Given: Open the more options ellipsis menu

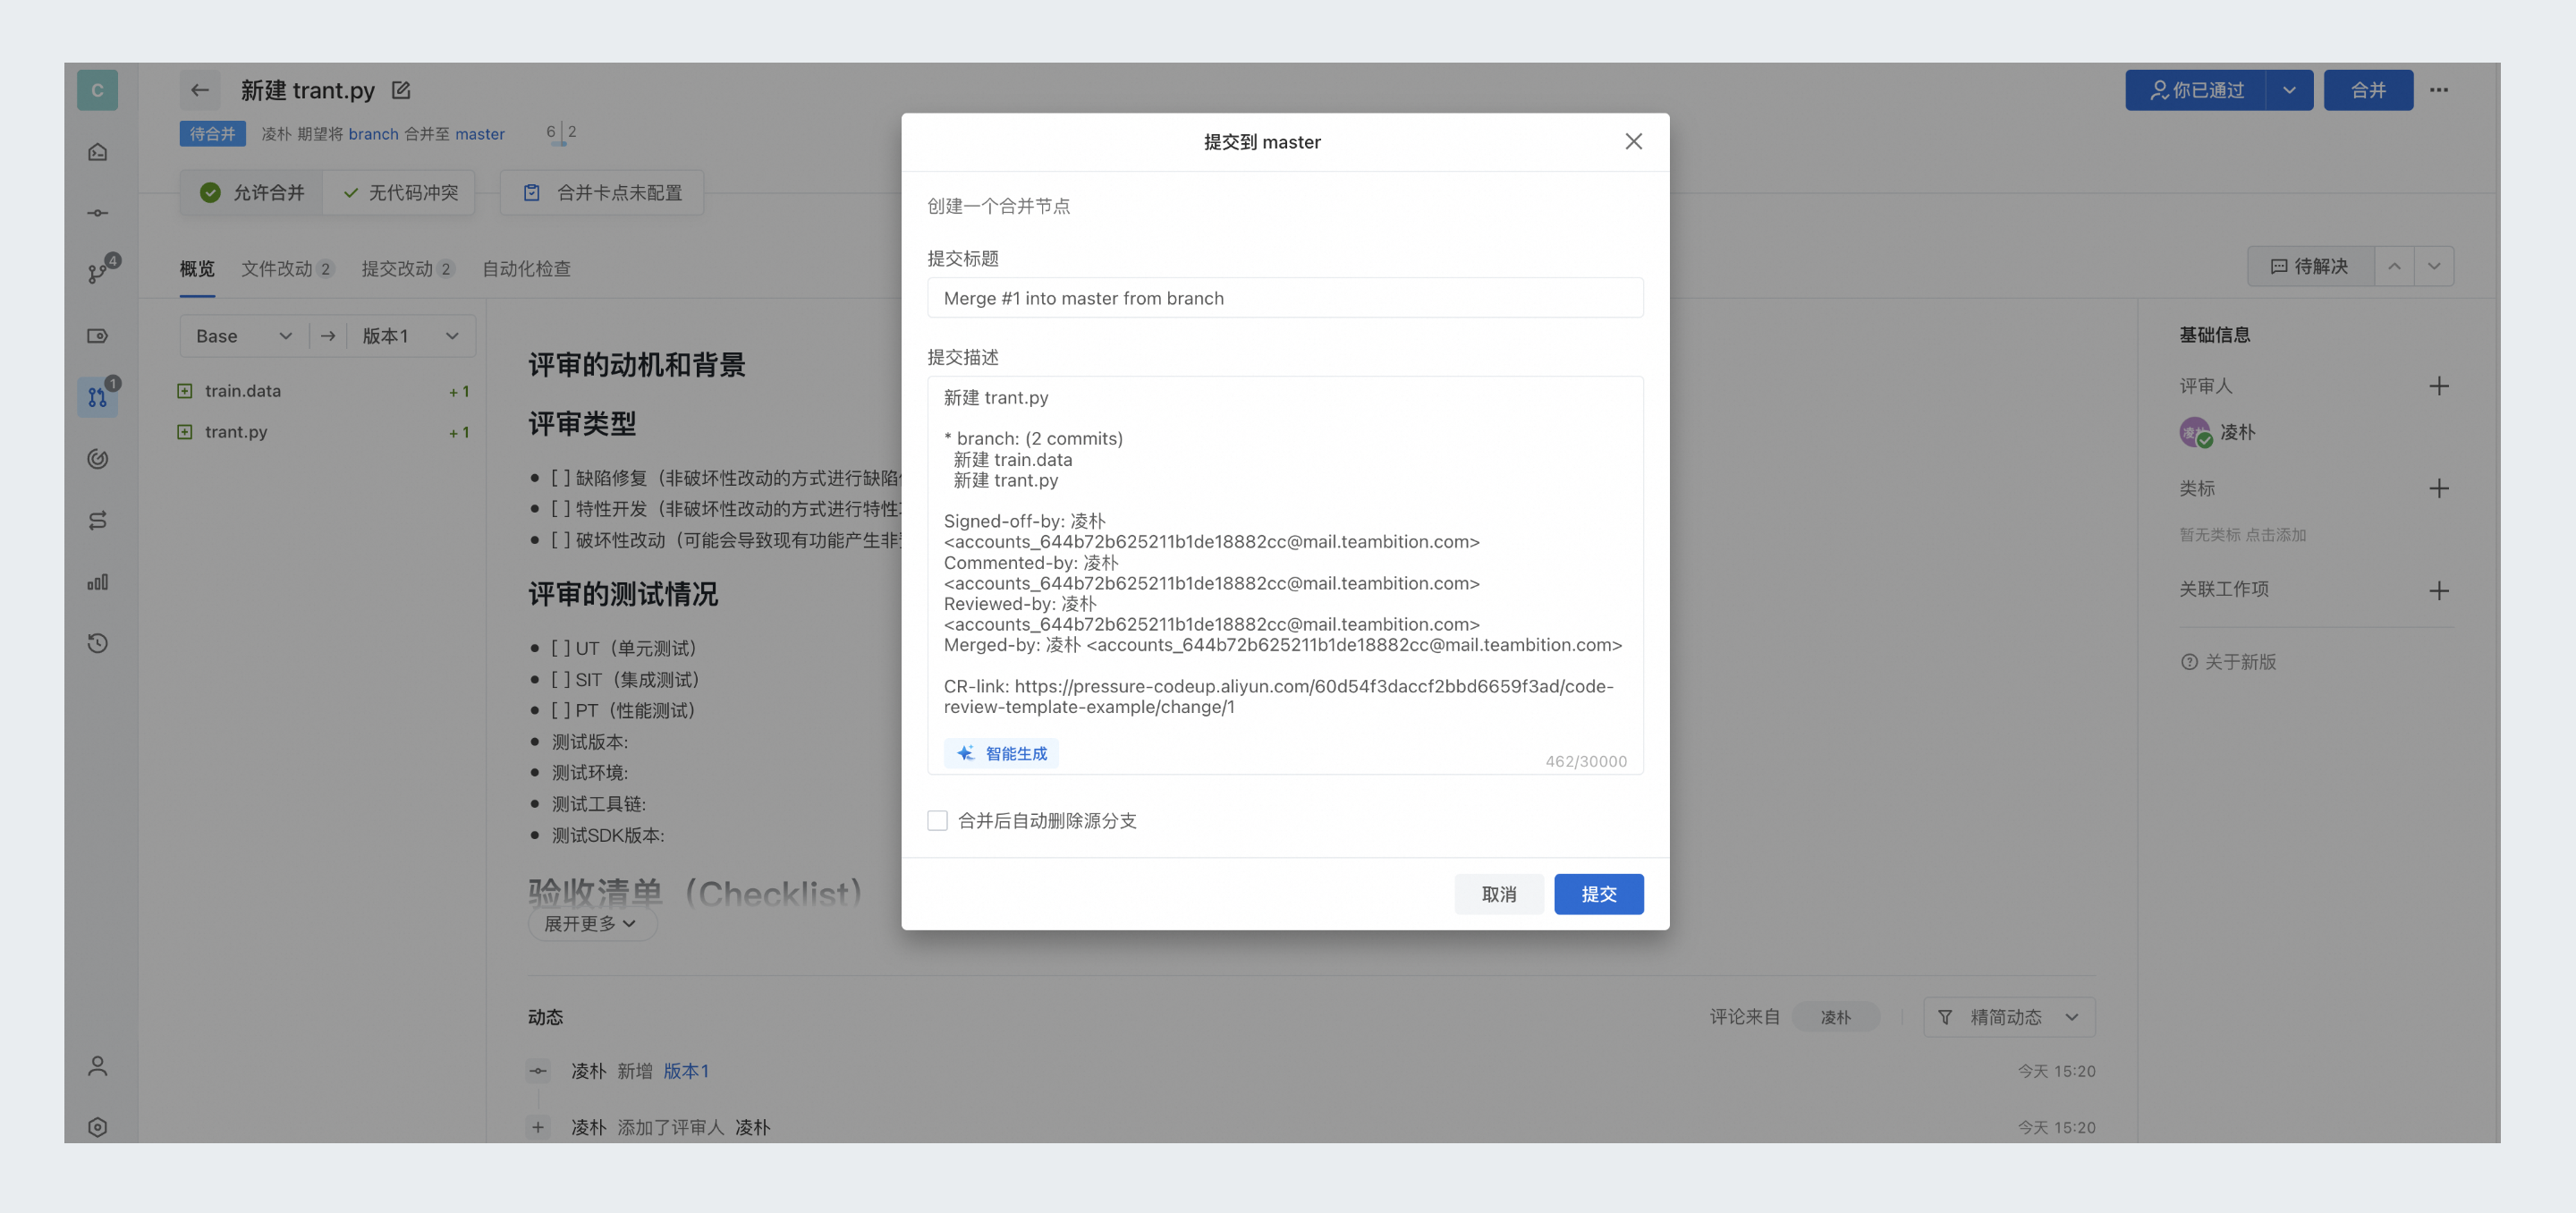Looking at the screenshot, I should 2439,90.
